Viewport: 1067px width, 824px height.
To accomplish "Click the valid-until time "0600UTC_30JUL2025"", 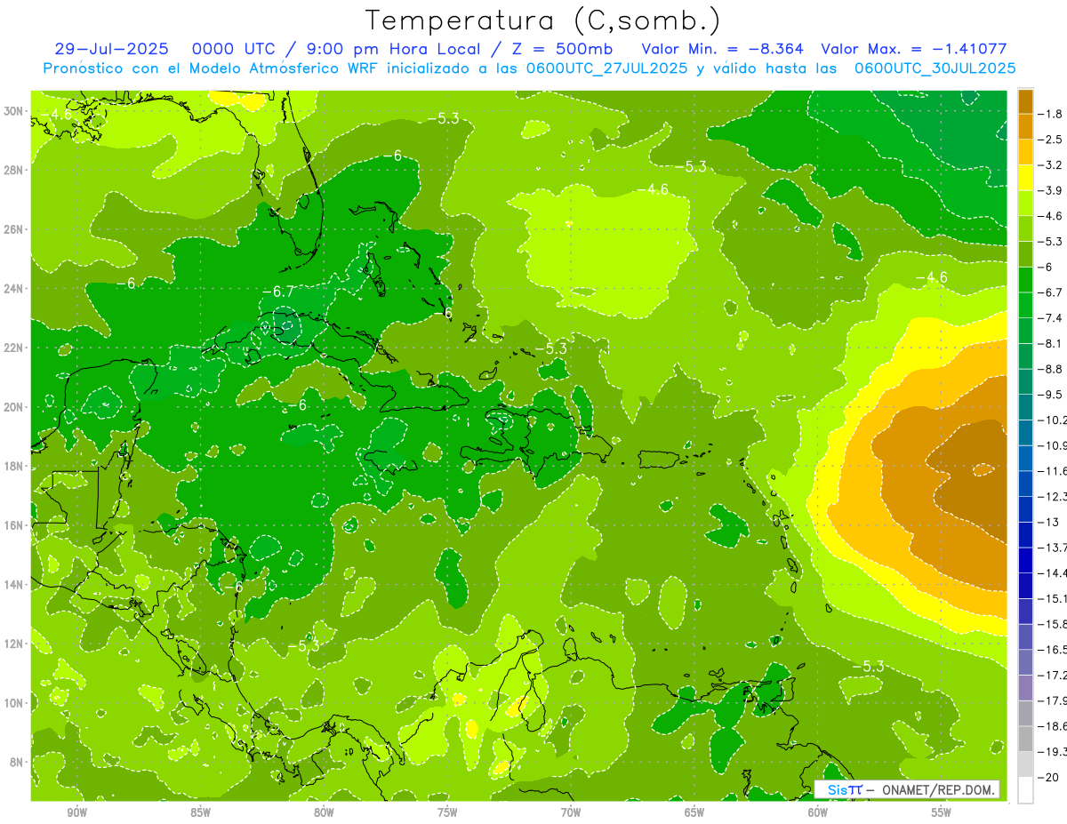I will pyautogui.click(x=935, y=68).
